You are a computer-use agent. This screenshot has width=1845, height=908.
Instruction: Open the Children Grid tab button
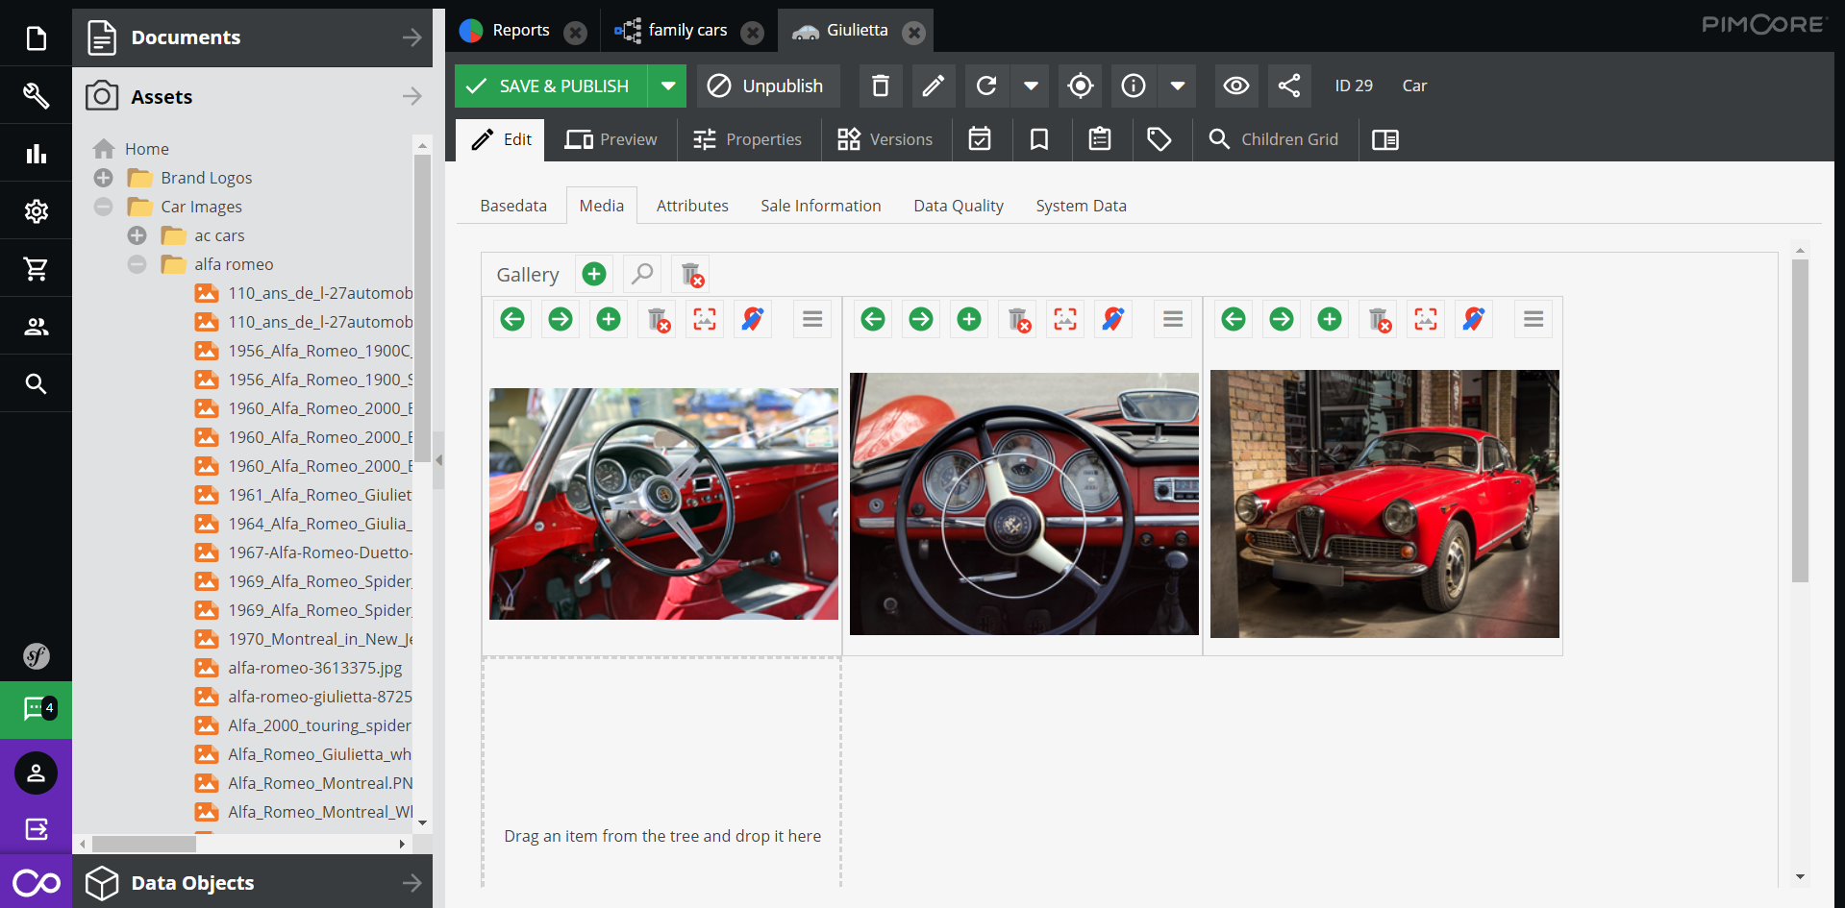point(1274,139)
